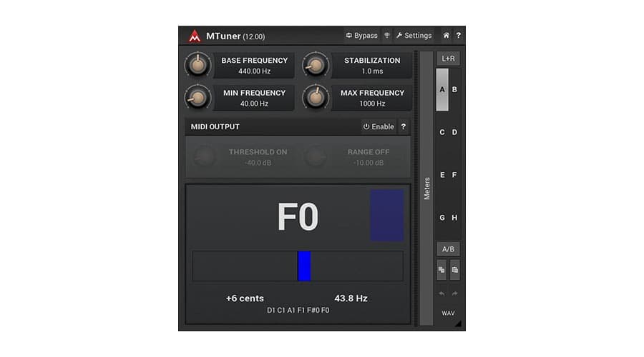Viewport: 644px width, 357px height.
Task: Click the Stabilization knob
Action: 316,65
